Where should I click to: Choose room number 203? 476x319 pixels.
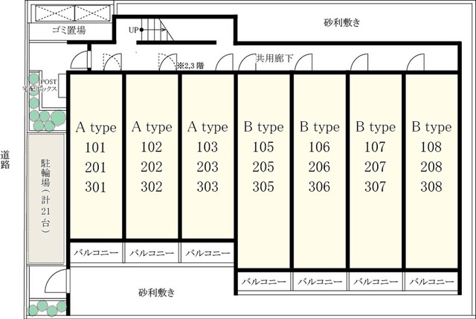pyautogui.click(x=208, y=167)
